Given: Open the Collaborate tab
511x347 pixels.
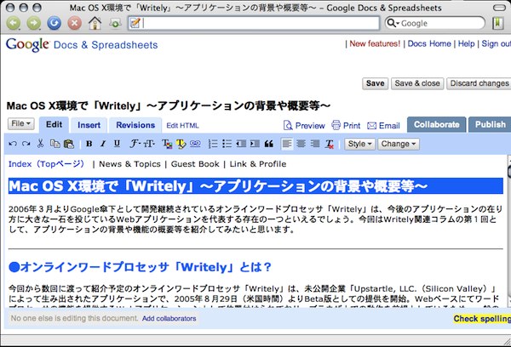Looking at the screenshot, I should [x=436, y=124].
